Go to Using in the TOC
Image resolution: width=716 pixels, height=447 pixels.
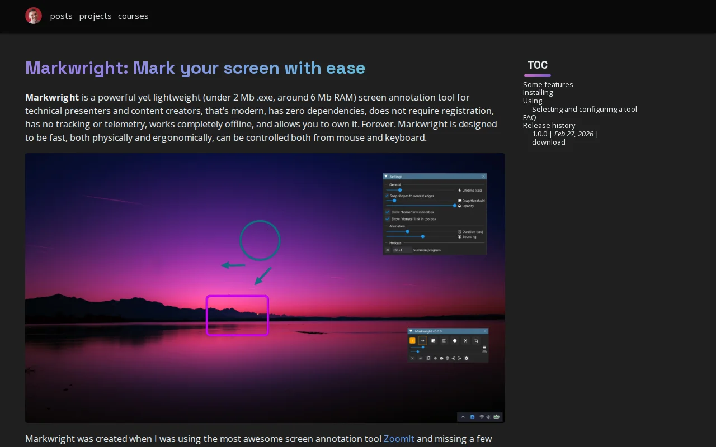pos(533,101)
